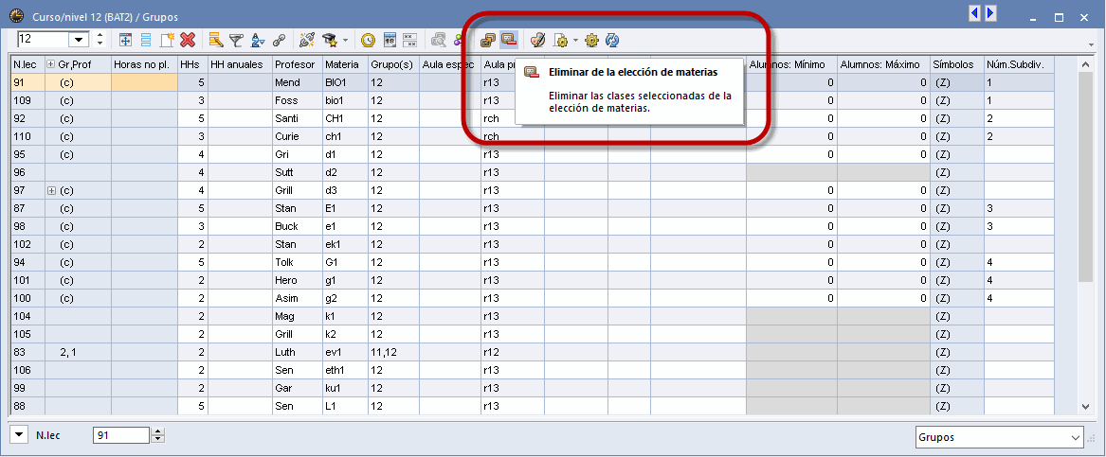The image size is (1106, 457).
Task: Click the N.lec 91 spinner arrows
Action: [158, 436]
